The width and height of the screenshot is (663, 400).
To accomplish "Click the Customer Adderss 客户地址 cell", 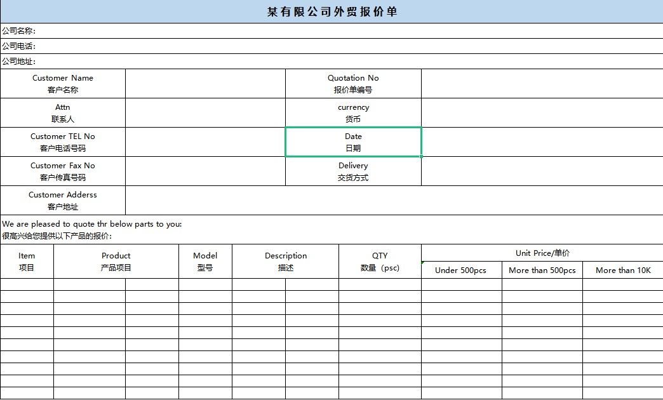I will [x=62, y=201].
